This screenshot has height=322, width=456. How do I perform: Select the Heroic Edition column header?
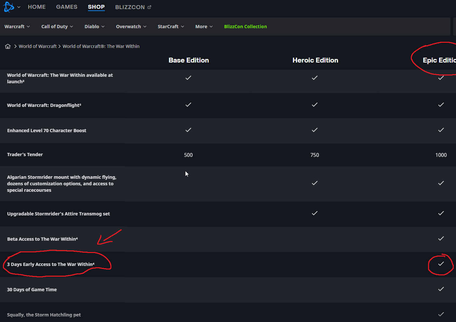click(x=315, y=60)
